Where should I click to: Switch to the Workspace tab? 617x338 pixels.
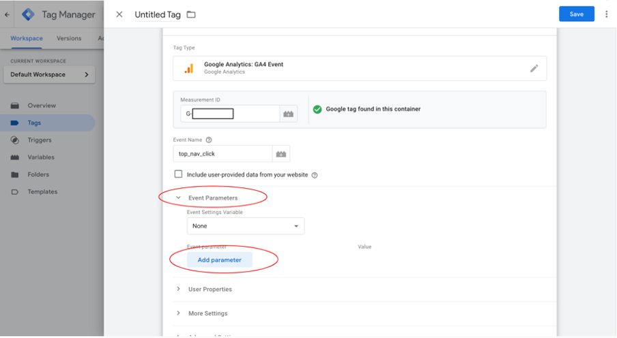27,38
